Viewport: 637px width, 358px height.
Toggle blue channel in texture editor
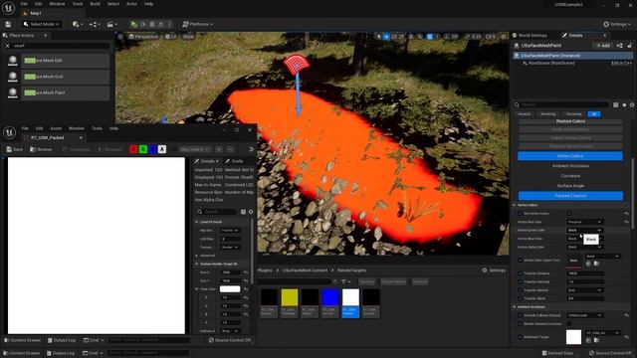pos(152,149)
